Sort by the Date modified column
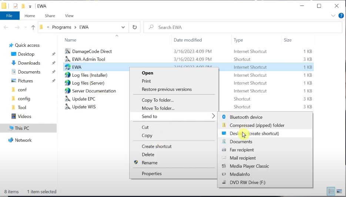 point(187,40)
